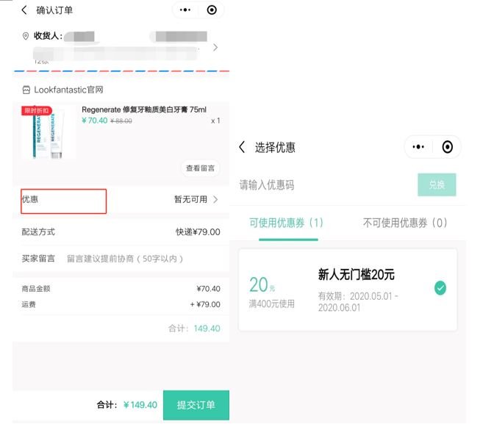Select 配送方式 快递¥79.00 row
Image resolution: width=494 pixels, height=427 pixels.
click(x=121, y=232)
